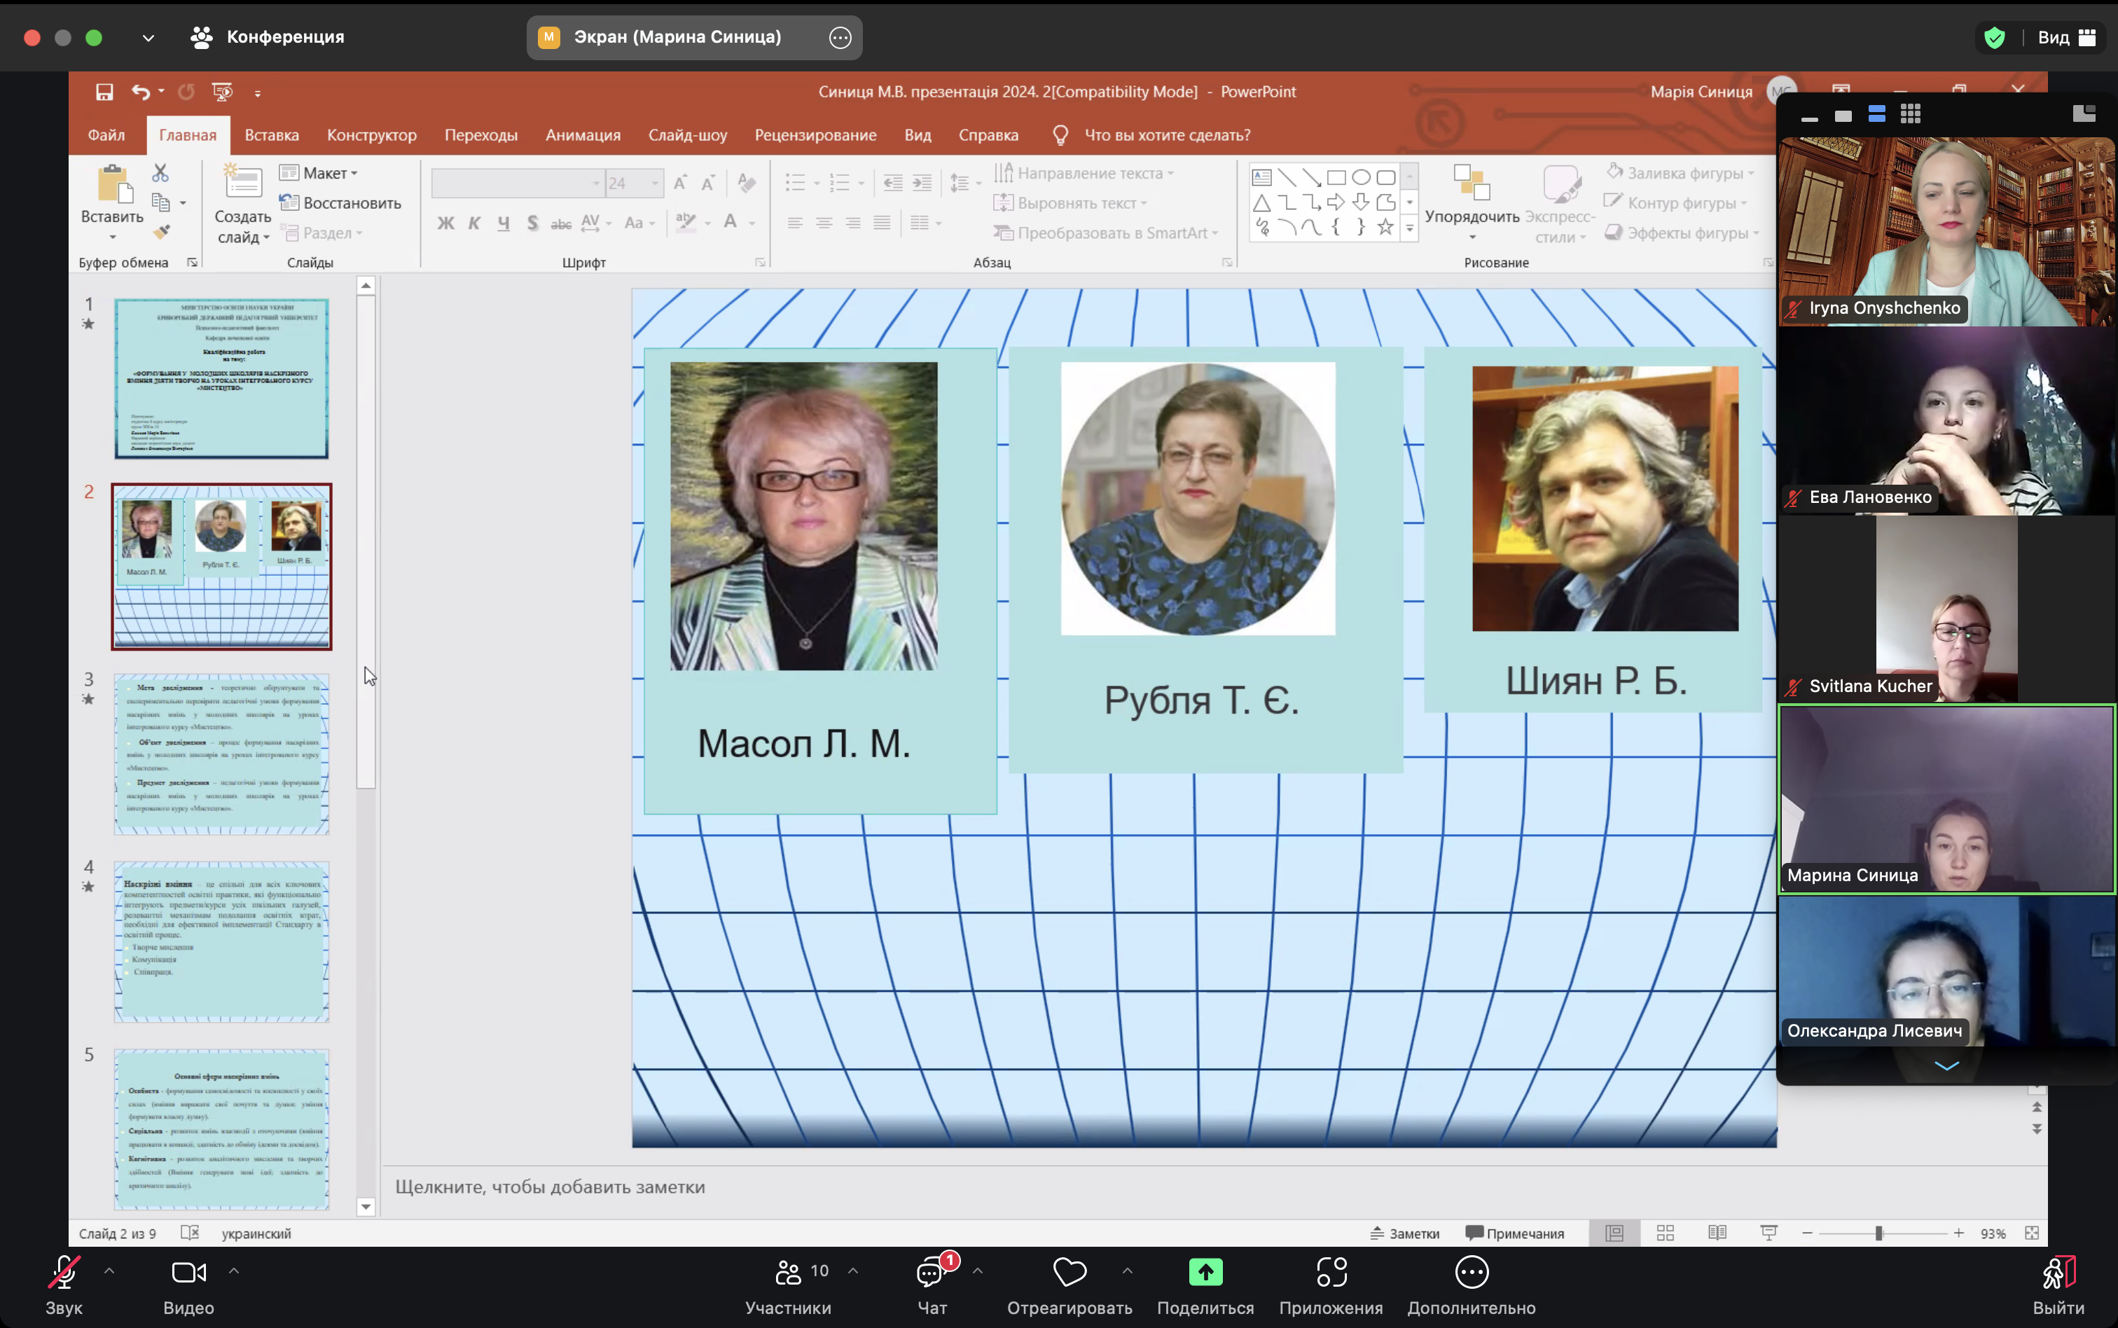The width and height of the screenshot is (2118, 1328).
Task: Start slideshow from beginning via quick access icon
Action: point(222,91)
